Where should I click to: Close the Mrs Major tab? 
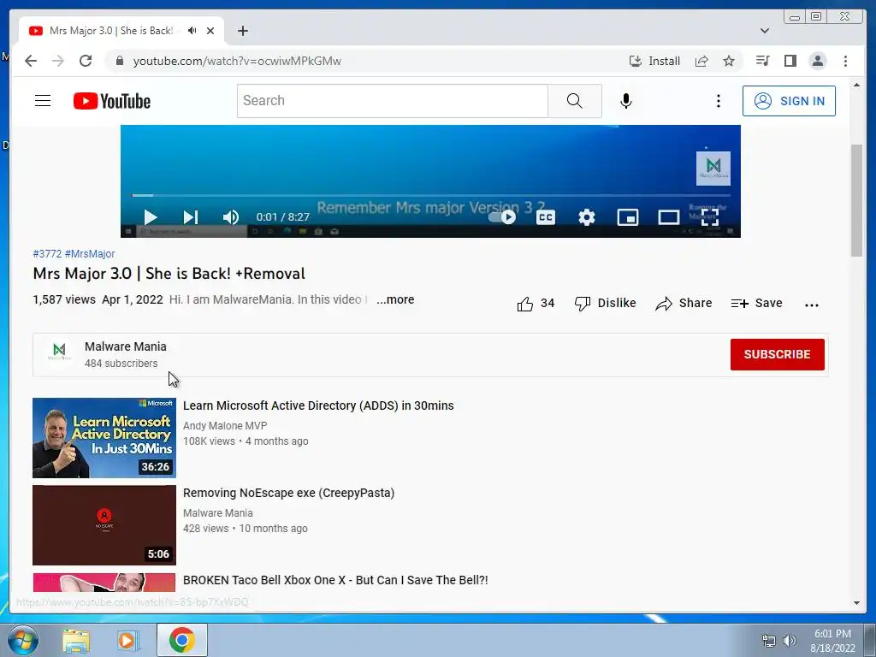point(210,31)
